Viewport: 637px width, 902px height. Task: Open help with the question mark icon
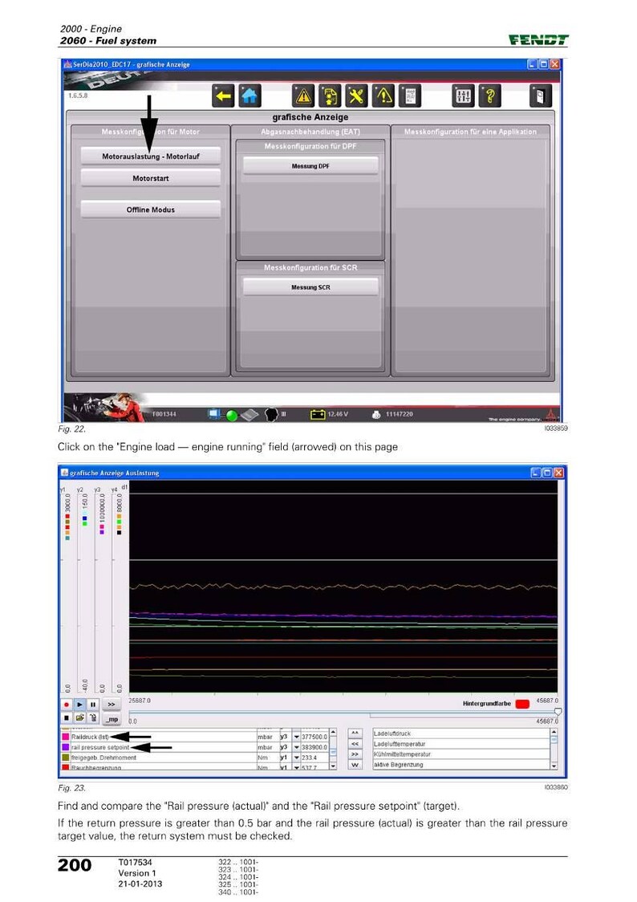coord(490,96)
